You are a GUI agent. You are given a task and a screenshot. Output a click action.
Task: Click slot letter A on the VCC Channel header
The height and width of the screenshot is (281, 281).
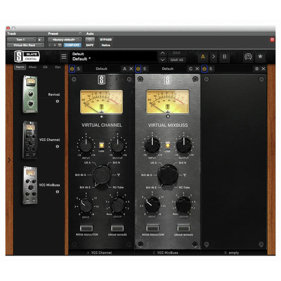[x=124, y=69]
